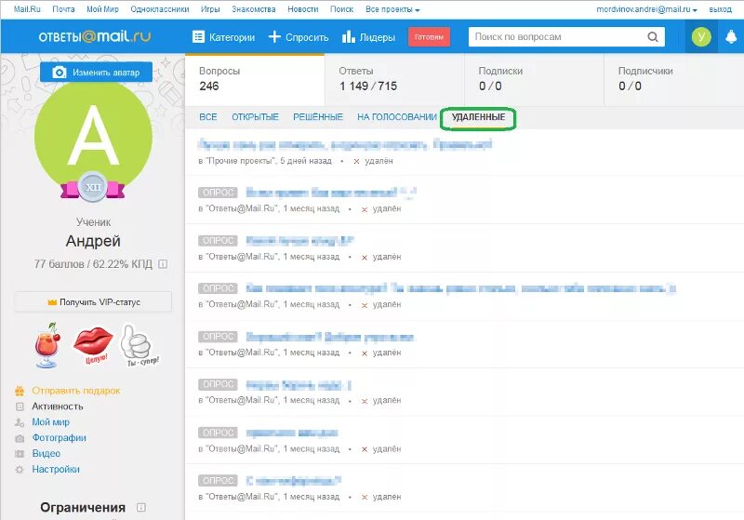The image size is (744, 520).
Task: Click the Настройки gear icon
Action: pyautogui.click(x=20, y=469)
